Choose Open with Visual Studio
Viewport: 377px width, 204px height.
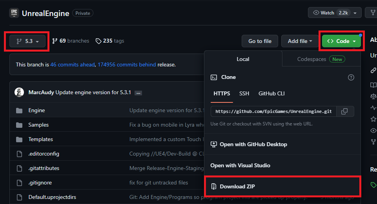tap(282, 165)
